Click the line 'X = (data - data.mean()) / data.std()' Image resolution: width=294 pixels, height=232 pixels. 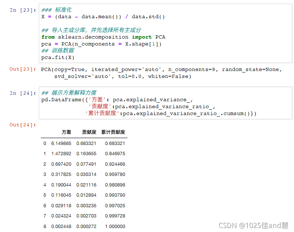pyautogui.click(x=103, y=17)
